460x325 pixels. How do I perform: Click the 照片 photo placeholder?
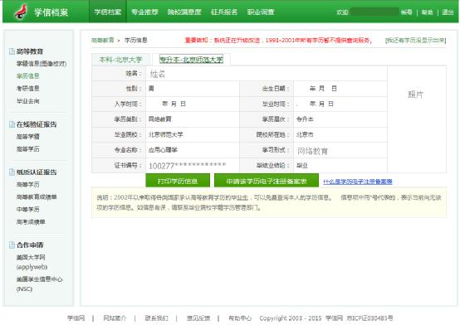point(415,95)
